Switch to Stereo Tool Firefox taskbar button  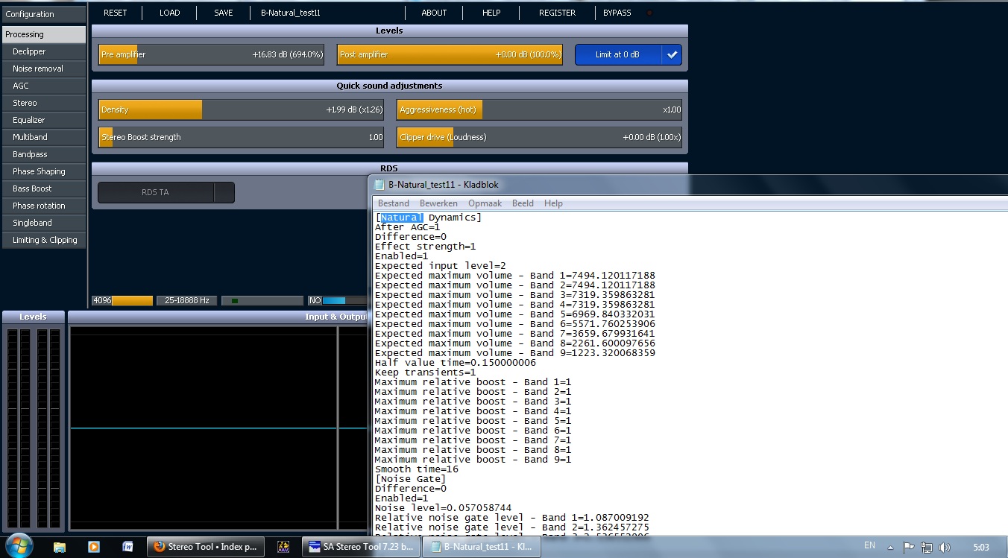click(206, 547)
